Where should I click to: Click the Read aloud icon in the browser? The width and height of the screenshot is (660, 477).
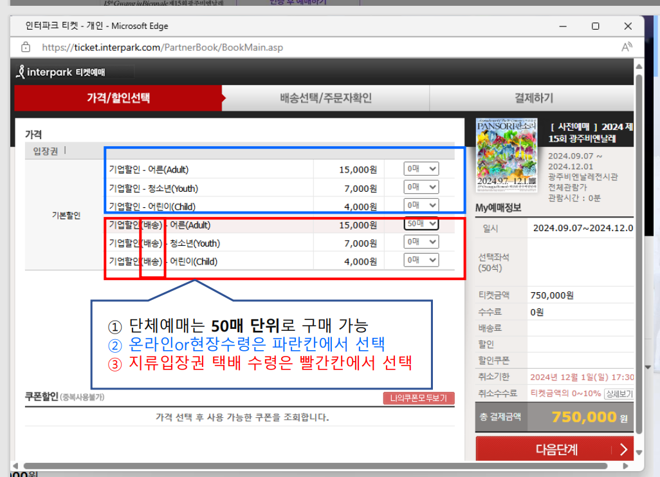(x=627, y=47)
